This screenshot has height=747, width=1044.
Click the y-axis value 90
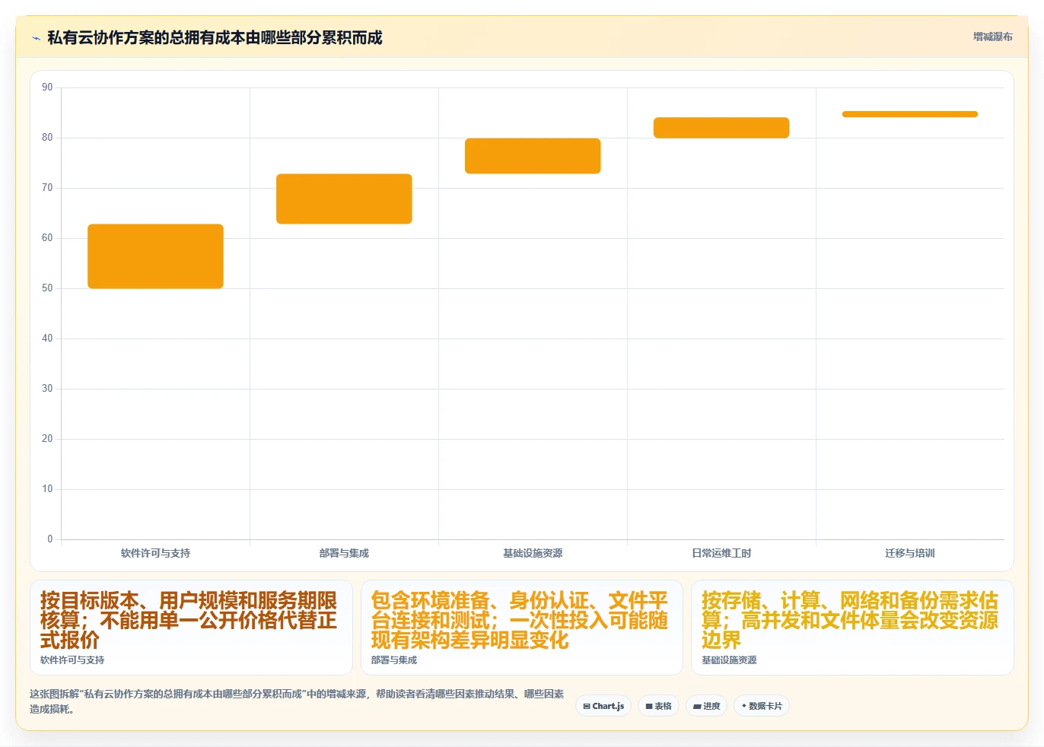pyautogui.click(x=47, y=87)
